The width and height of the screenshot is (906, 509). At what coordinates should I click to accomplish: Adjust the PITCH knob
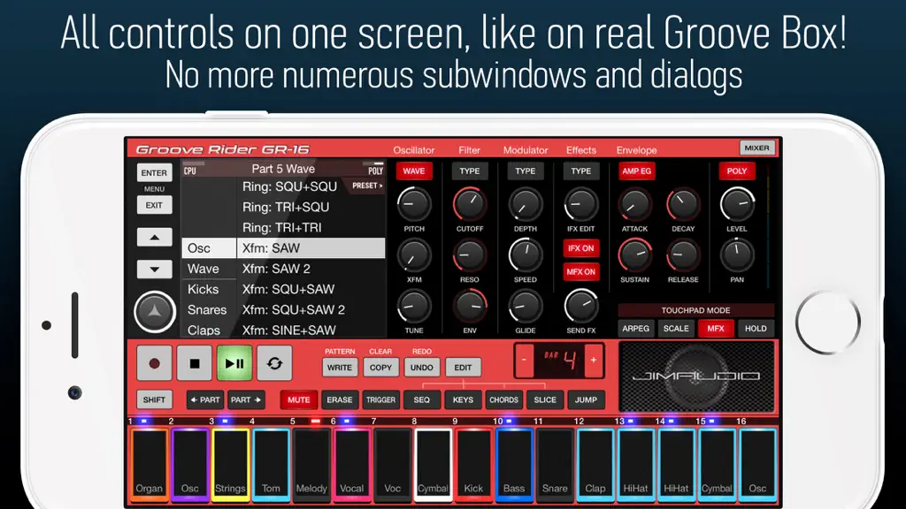pos(414,204)
